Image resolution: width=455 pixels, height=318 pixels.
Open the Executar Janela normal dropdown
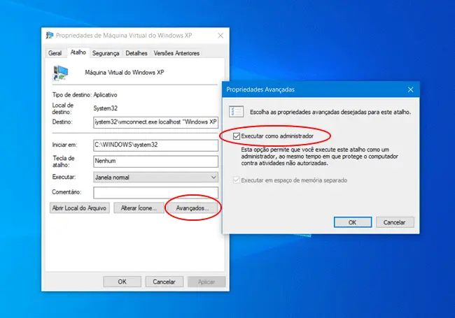pyautogui.click(x=155, y=178)
